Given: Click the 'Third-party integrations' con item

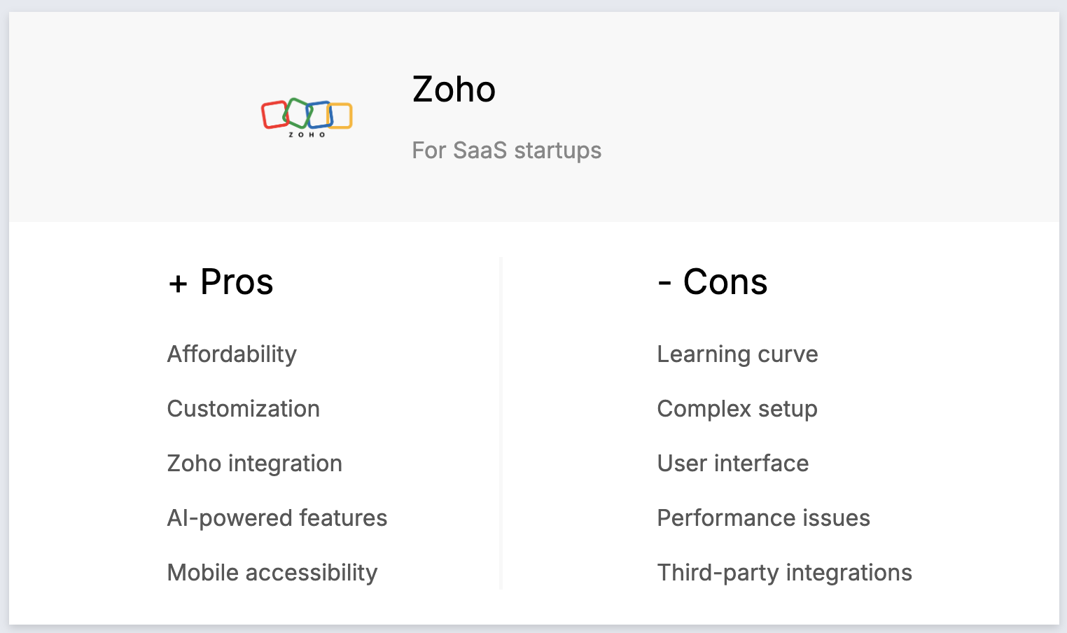Looking at the screenshot, I should click(784, 573).
